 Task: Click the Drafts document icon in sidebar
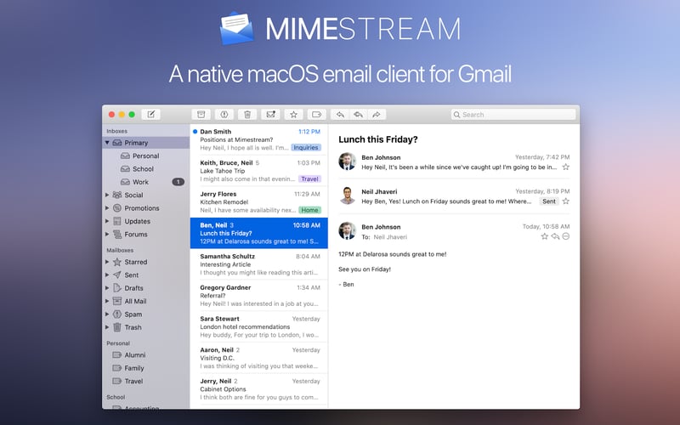(x=117, y=288)
